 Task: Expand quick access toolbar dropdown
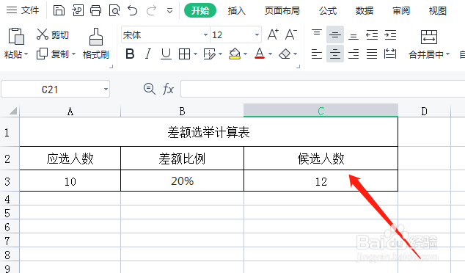(169, 11)
